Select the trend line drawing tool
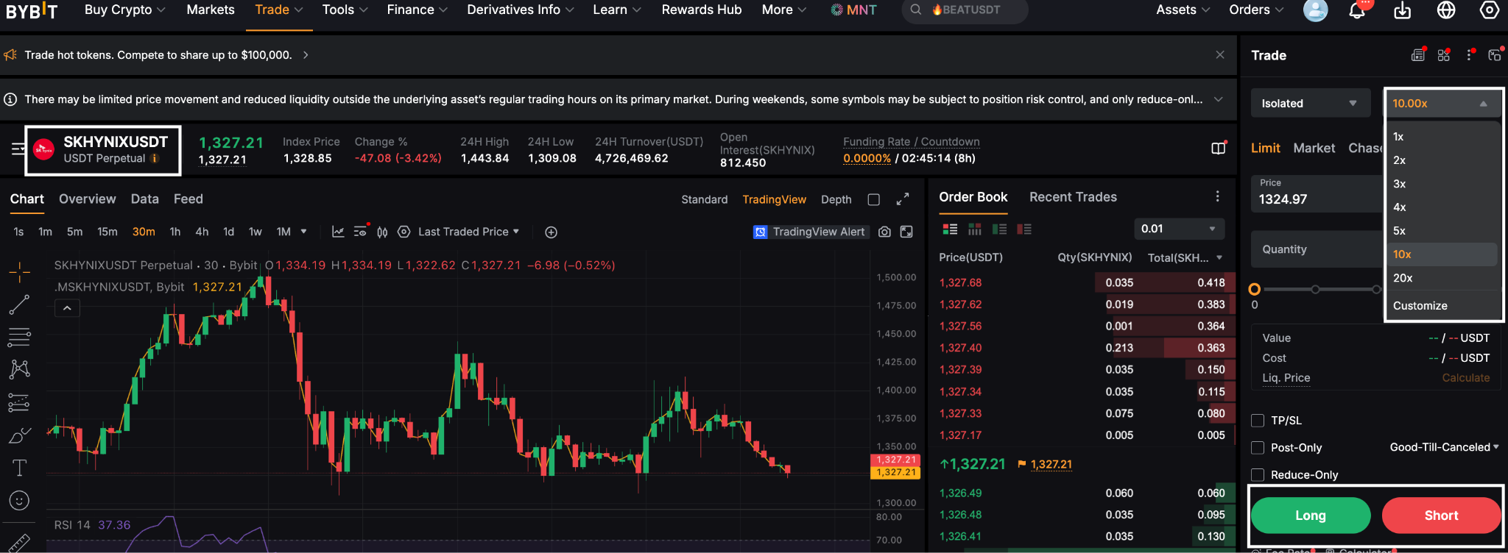Image resolution: width=1508 pixels, height=553 pixels. (20, 304)
